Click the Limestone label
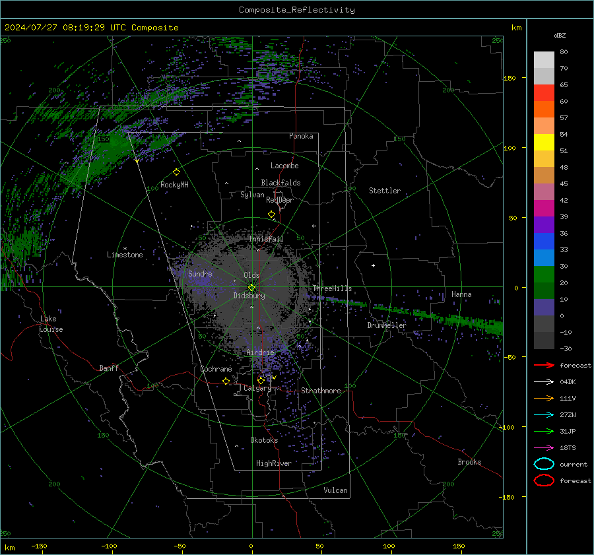Image resolution: width=594 pixels, height=555 pixels. point(125,255)
